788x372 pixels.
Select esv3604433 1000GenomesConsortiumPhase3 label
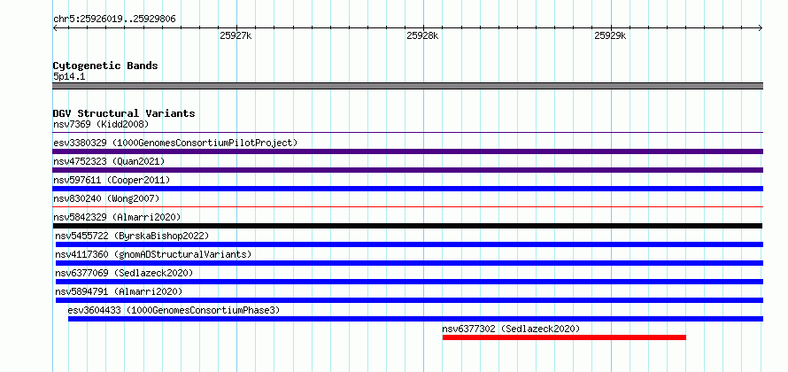pos(174,310)
